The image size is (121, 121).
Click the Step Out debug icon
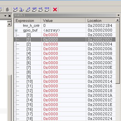(28, 10)
